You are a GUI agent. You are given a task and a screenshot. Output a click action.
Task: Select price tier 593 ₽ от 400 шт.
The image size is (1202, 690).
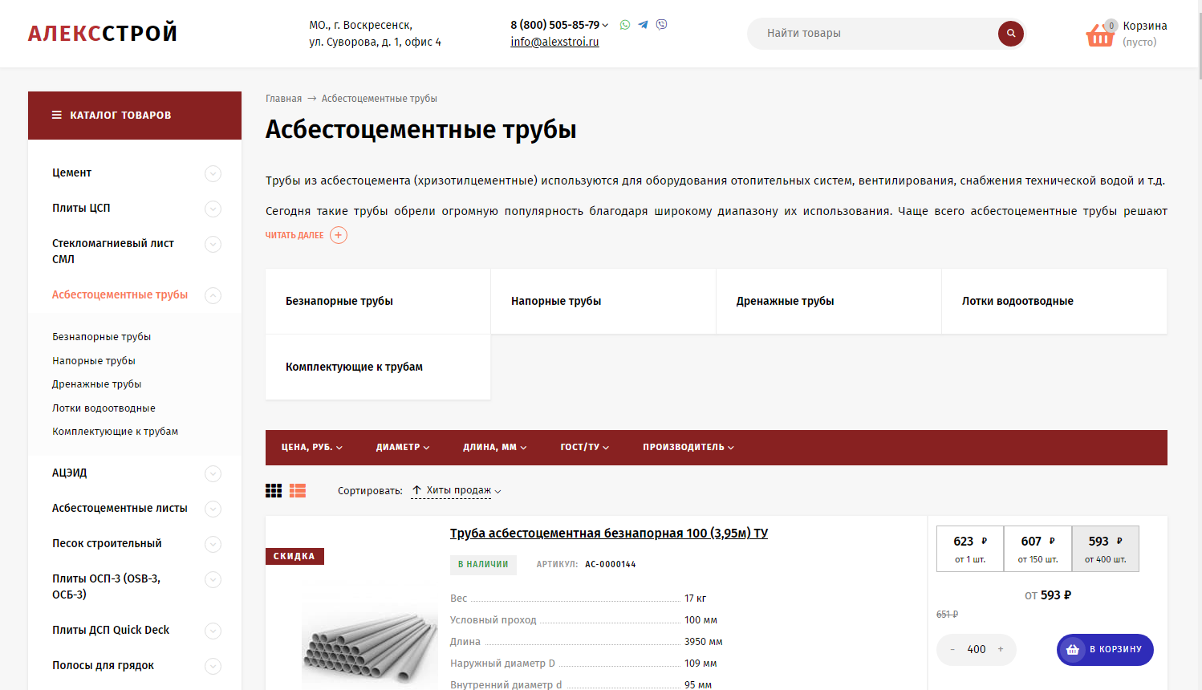pyautogui.click(x=1106, y=549)
